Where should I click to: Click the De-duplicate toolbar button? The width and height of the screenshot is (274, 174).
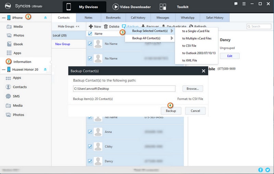[x=174, y=26]
